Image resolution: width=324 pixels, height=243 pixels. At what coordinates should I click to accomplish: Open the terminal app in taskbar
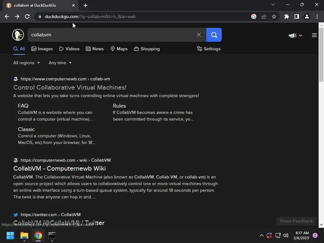(52, 235)
